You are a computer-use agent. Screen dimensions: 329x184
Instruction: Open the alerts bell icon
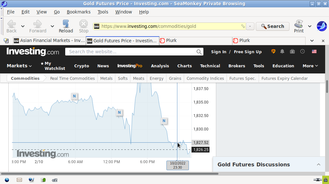[x=282, y=52]
